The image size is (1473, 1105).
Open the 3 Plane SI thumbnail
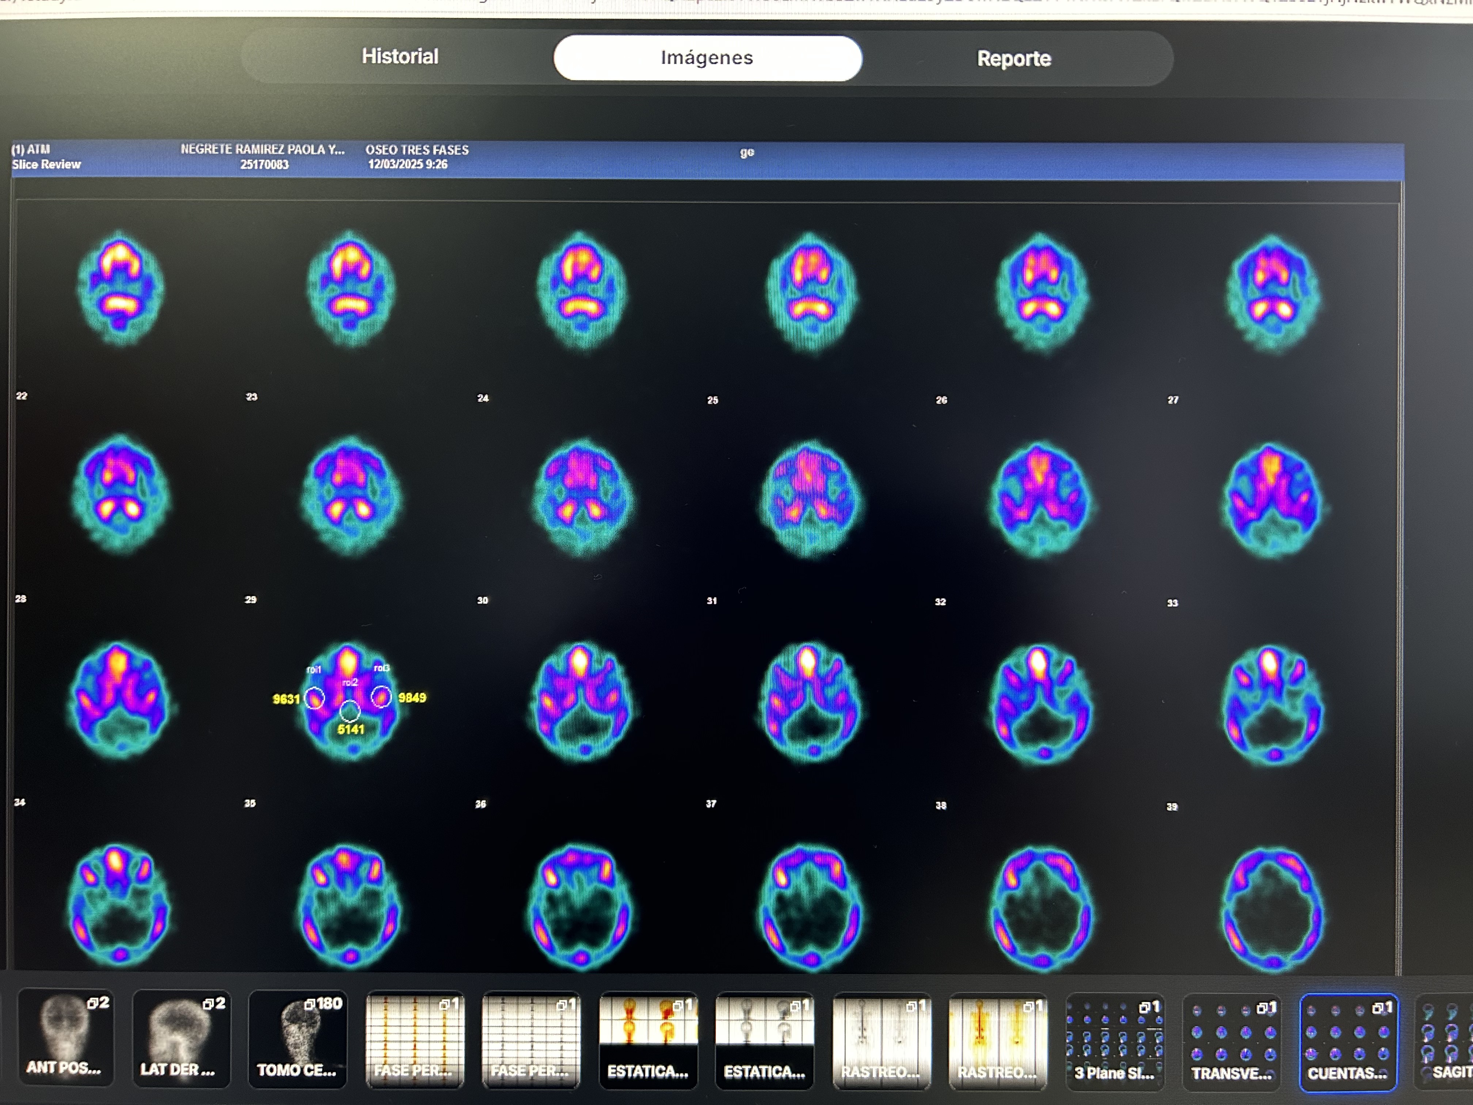pos(1115,1043)
